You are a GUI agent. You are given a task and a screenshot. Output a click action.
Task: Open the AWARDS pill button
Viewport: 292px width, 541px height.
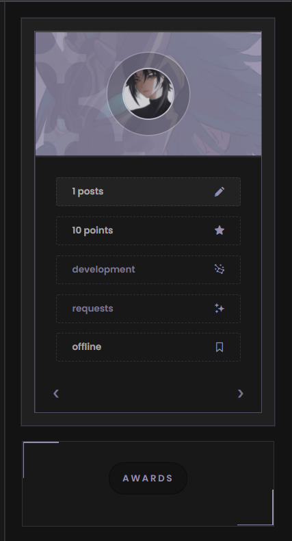coord(148,478)
